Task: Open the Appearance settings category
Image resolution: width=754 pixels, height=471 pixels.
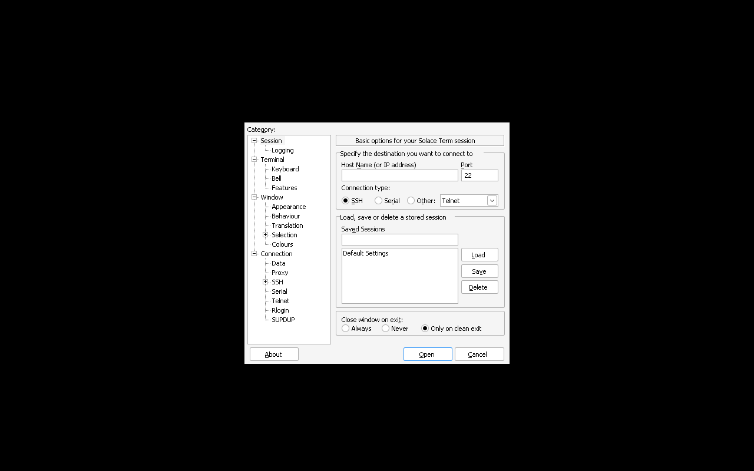Action: click(x=289, y=207)
